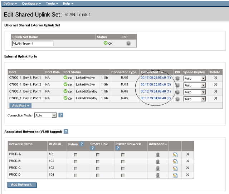Open Connection Mode dropdown

54,115
